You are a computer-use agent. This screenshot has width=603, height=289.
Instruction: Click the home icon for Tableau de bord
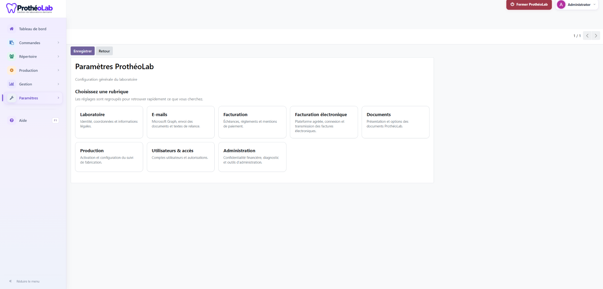tap(12, 29)
